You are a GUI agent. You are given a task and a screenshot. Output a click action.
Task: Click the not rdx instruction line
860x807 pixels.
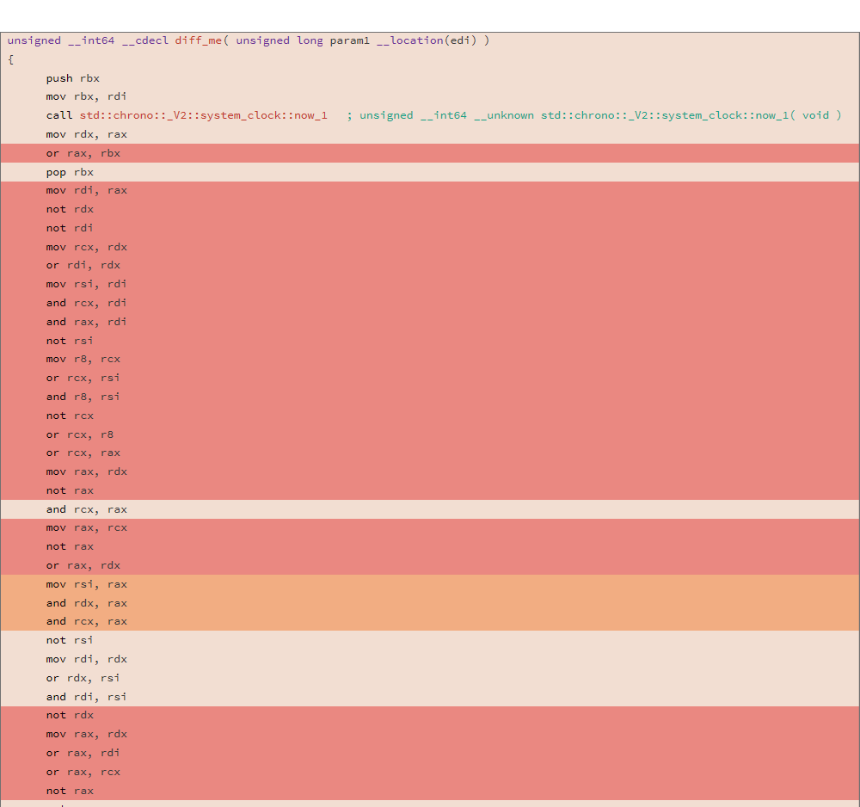[69, 208]
